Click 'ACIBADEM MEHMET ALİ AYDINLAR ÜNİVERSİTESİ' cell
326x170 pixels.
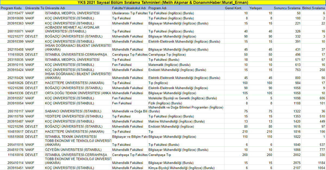pyautogui.click(x=78, y=30)
